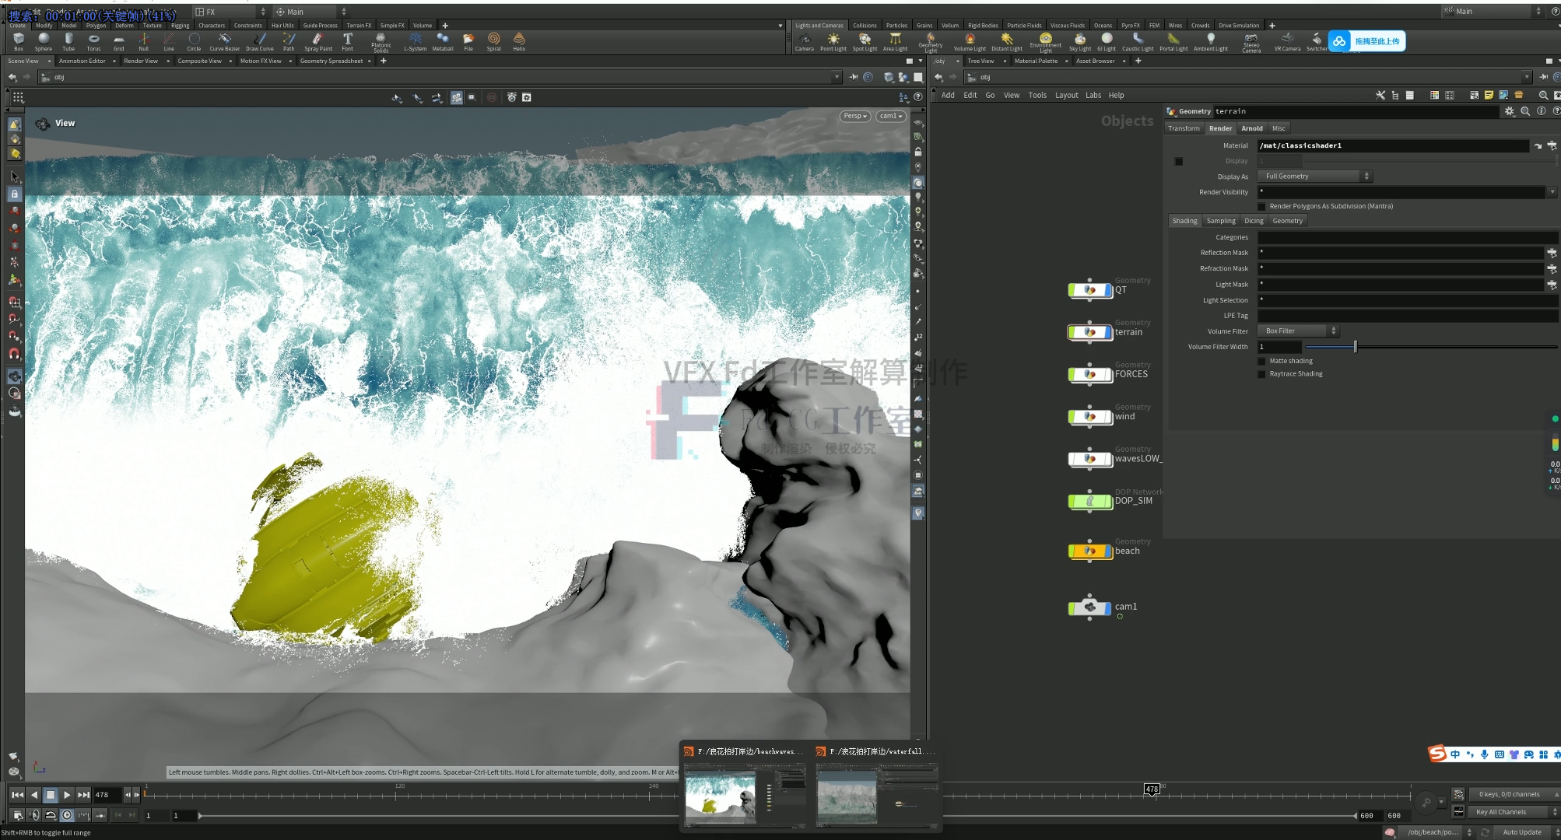The height and width of the screenshot is (840, 1561).
Task: Switch to the Arnold parameter tab
Action: [x=1252, y=128]
